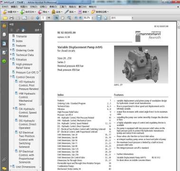Click Variable Displacement Pump A4VG heading
The width and height of the screenshot is (180, 171).
coord(80,47)
